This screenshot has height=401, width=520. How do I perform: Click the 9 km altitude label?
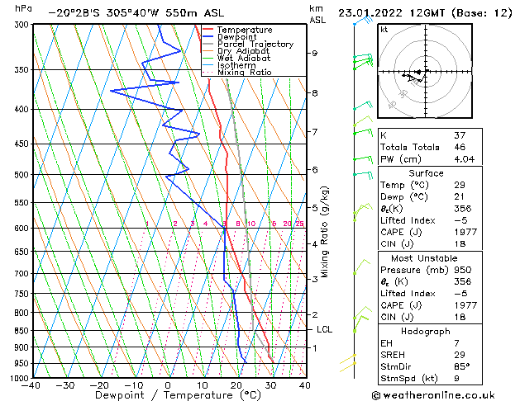pyautogui.click(x=315, y=54)
